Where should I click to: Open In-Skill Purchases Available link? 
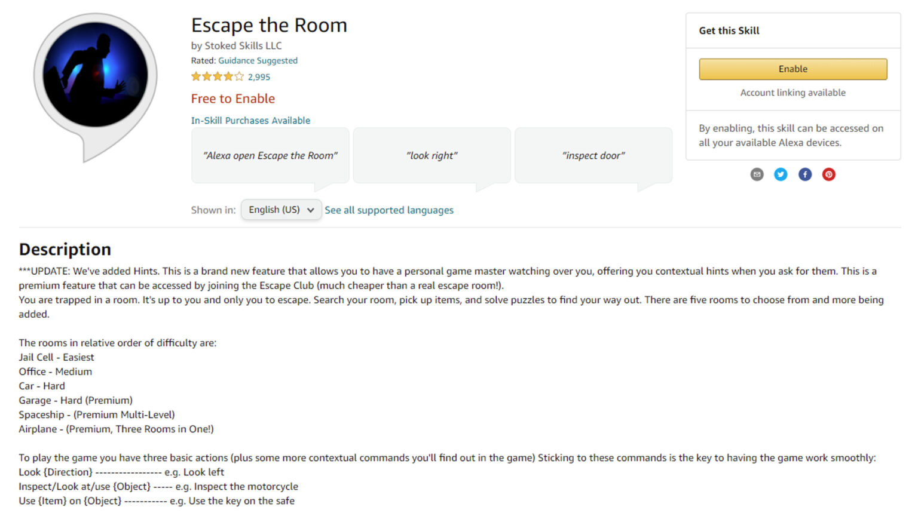click(x=250, y=120)
